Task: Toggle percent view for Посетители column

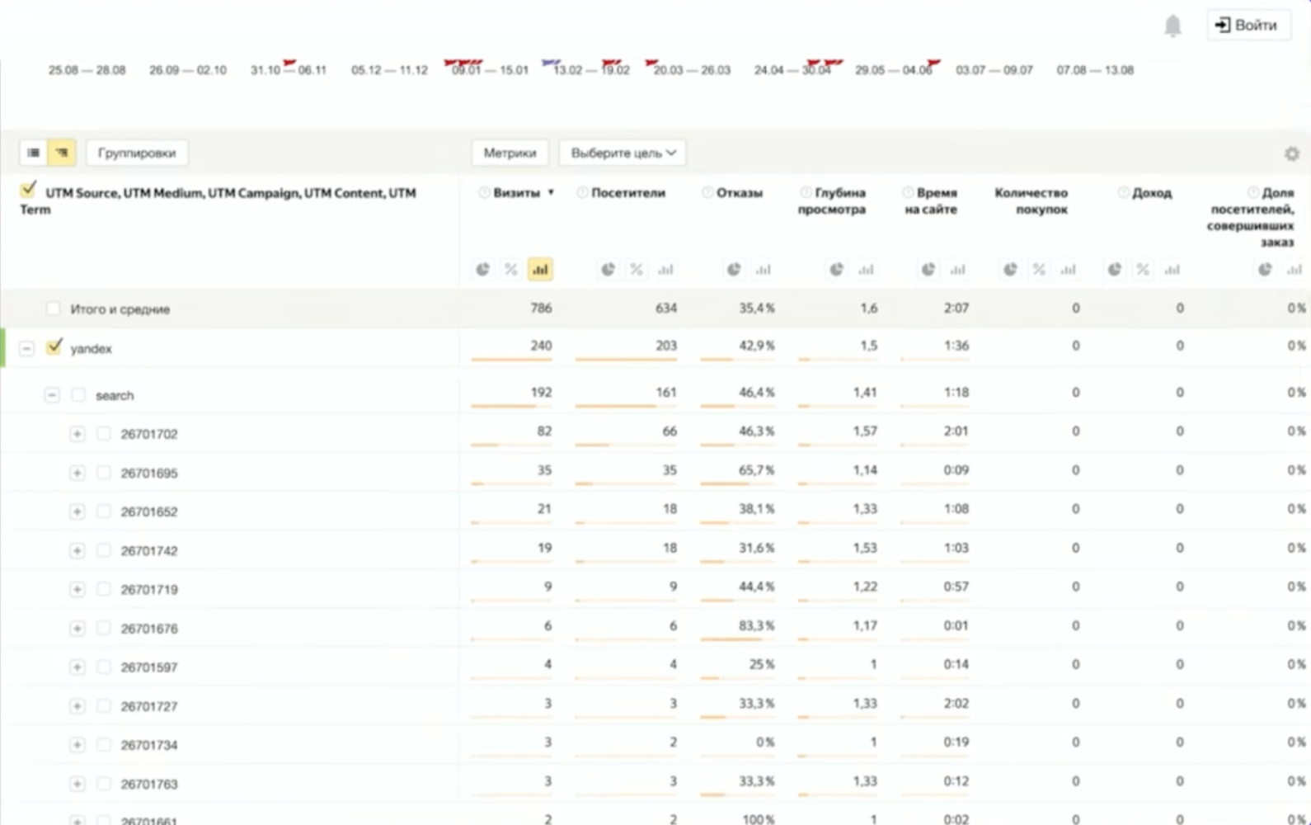Action: pos(636,270)
